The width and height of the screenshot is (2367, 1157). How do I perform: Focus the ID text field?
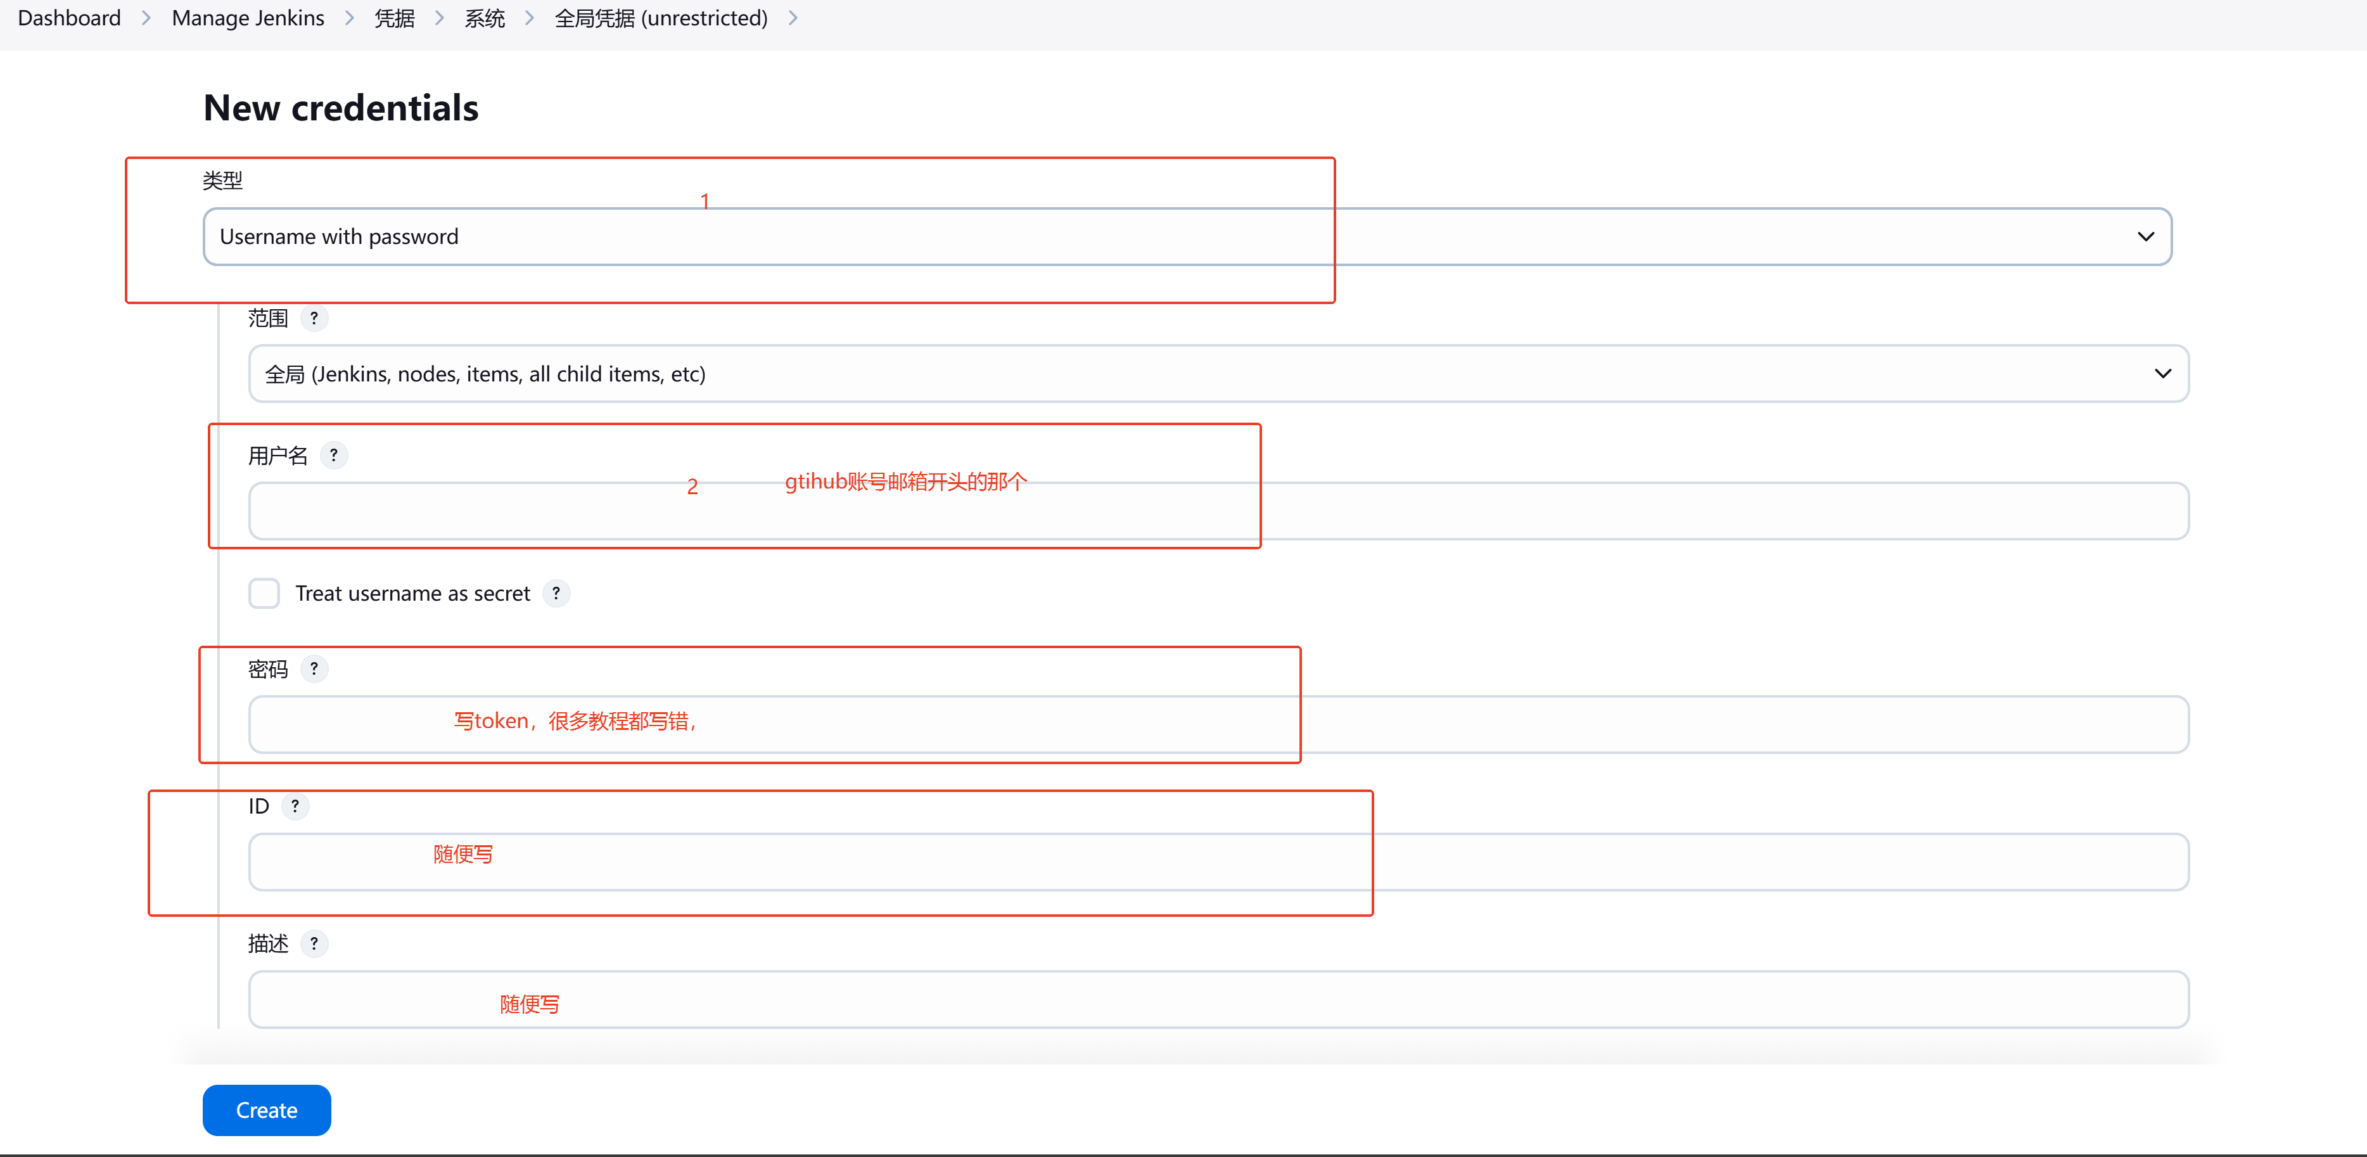pyautogui.click(x=1218, y=862)
